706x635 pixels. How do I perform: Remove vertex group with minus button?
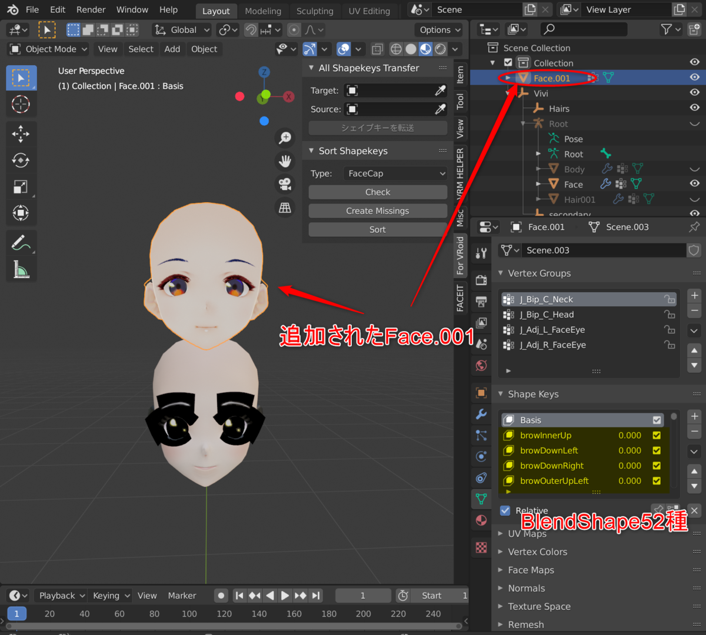(x=694, y=311)
